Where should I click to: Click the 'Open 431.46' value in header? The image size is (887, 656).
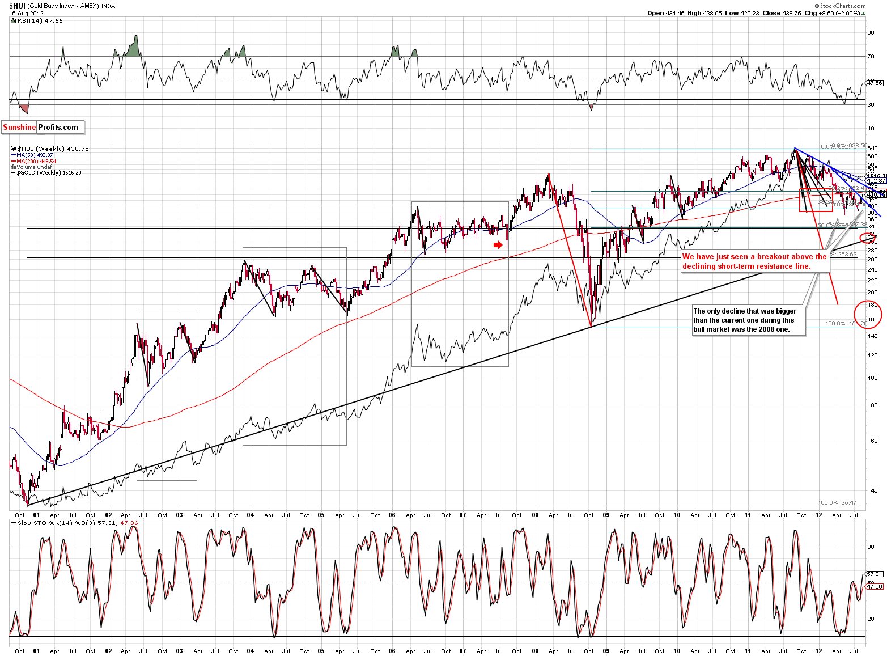pos(666,13)
